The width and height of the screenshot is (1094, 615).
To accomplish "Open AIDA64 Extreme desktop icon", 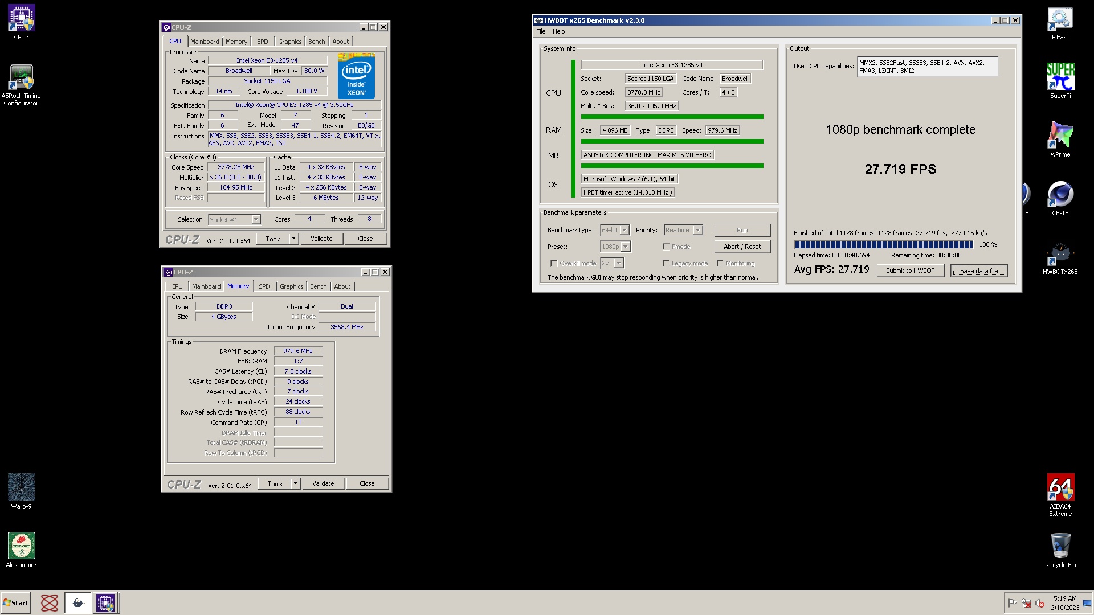I will pyautogui.click(x=1060, y=495).
